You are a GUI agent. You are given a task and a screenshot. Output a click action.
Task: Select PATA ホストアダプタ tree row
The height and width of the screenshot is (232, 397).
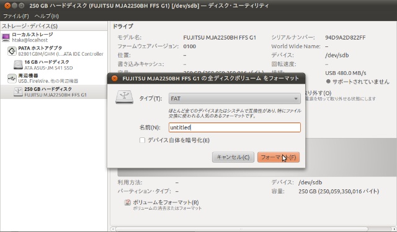point(54,51)
